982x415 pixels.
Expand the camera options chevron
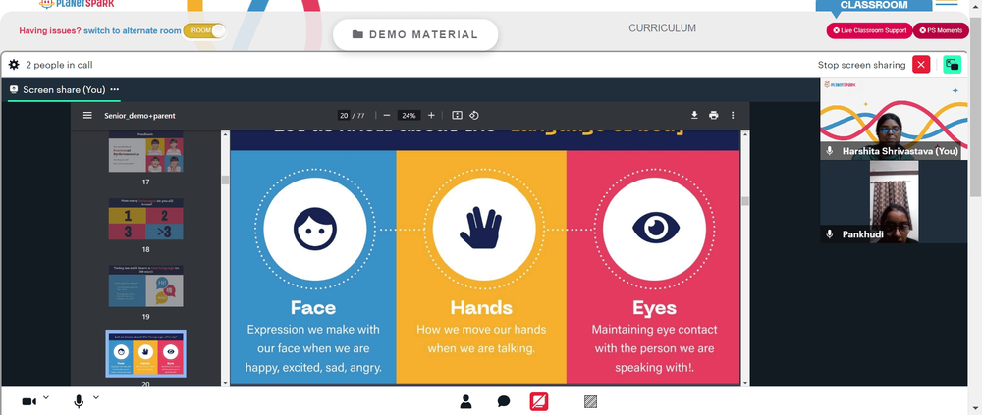point(46,397)
